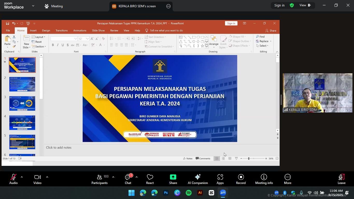Open the More menu in toolbar
Screen dimensions: 354x199
point(287,179)
